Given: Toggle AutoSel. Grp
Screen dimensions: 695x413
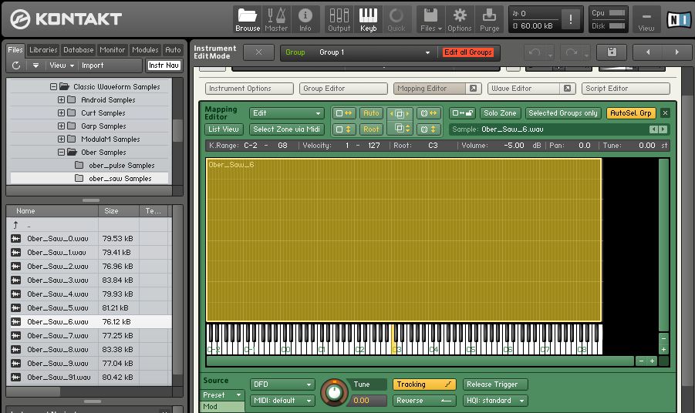Looking at the screenshot, I should point(630,113).
